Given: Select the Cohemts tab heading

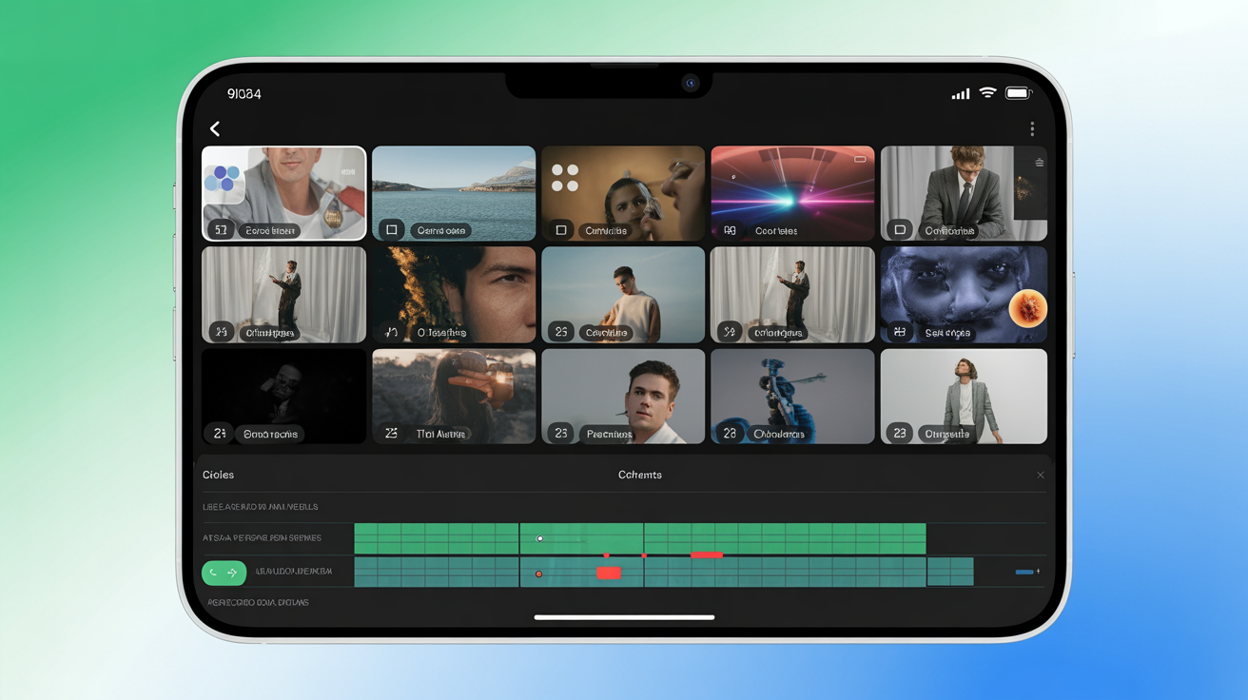Looking at the screenshot, I should tap(639, 475).
